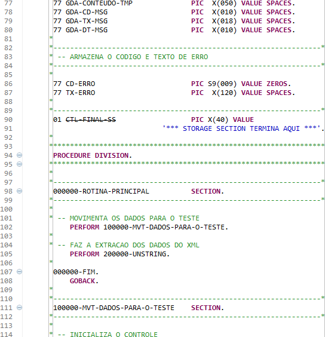This screenshot has width=325, height=337.
Task: Click PIC X(050) on line 77
Action: tap(214, 3)
